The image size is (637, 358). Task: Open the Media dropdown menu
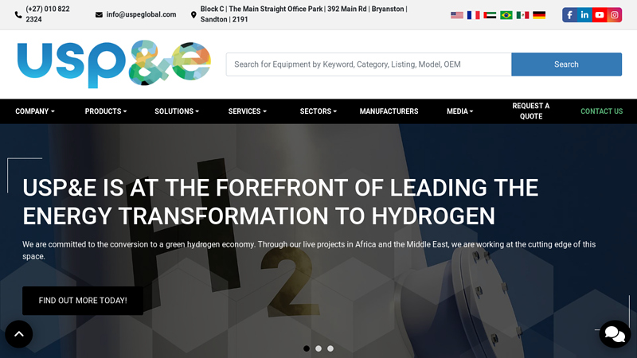[460, 111]
